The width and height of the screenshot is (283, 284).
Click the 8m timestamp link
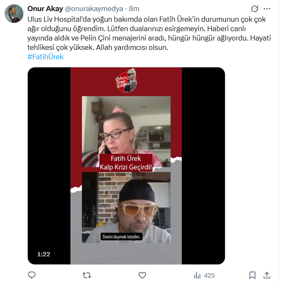click(x=134, y=9)
